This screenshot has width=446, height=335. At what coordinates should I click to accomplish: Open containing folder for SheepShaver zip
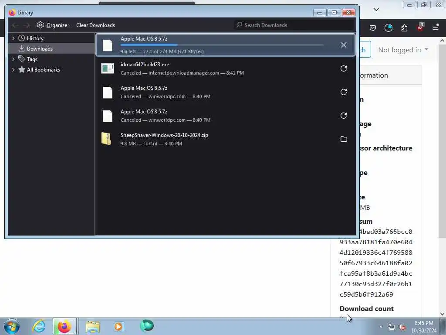tap(344, 139)
